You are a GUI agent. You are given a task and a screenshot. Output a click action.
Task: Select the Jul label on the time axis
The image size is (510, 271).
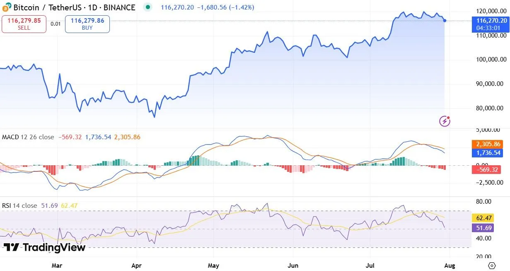tap(370, 266)
